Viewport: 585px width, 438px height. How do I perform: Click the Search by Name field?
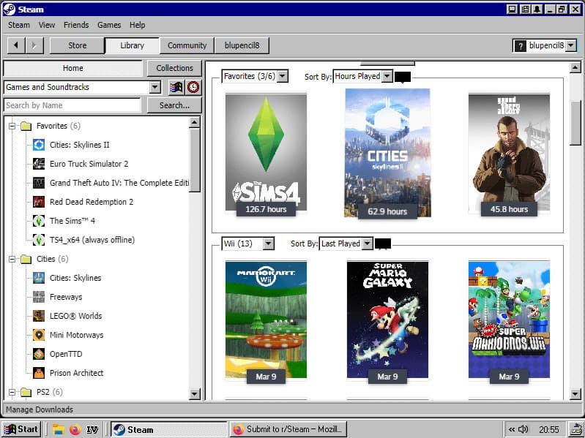pos(72,105)
